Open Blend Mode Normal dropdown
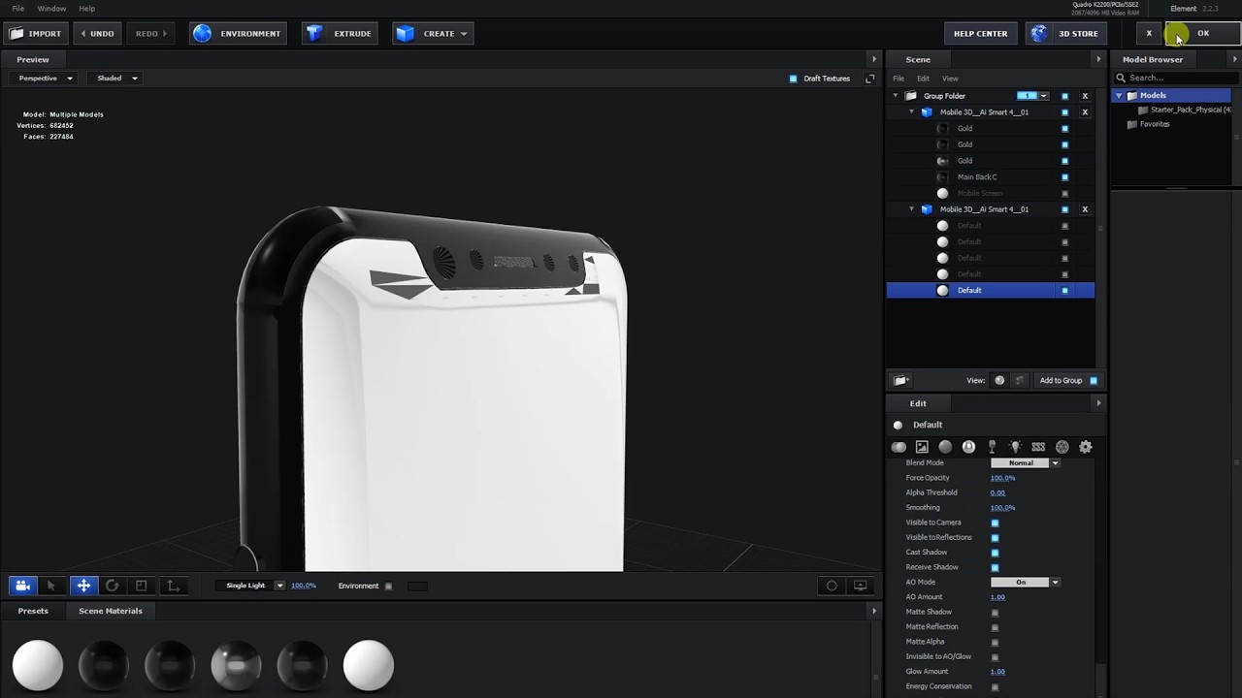Screen dimensions: 1242x698 [1026, 463]
